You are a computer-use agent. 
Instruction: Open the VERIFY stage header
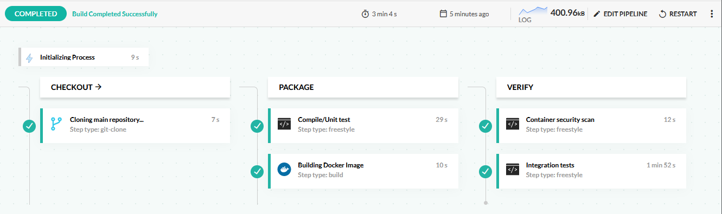[591, 87]
